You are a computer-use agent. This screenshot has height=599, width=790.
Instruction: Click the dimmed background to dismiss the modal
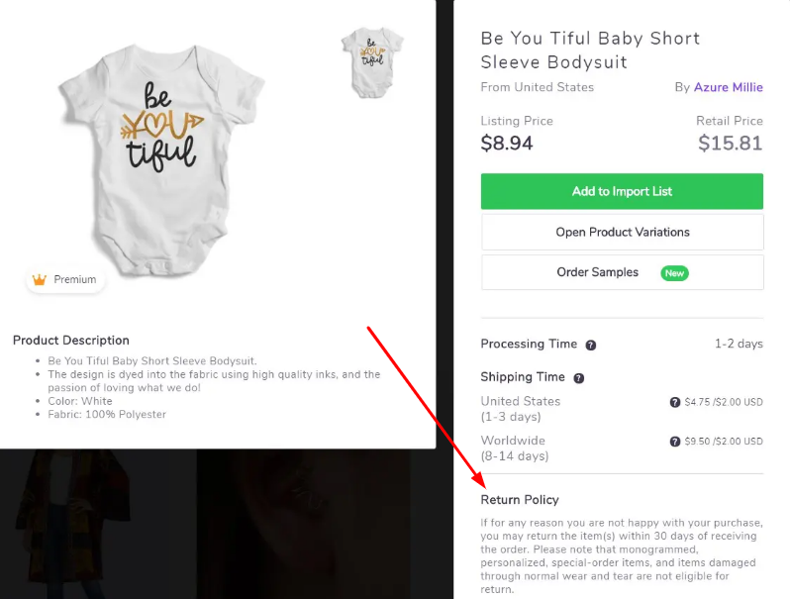[x=218, y=525]
